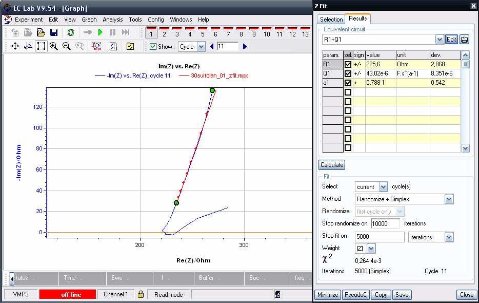Open the iterations unit dropdown
Viewport: 479px width, 303px height.
pyautogui.click(x=448, y=237)
